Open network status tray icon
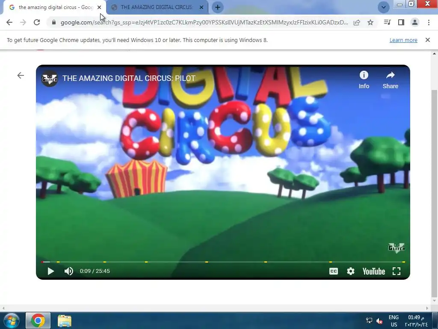This screenshot has height=329, width=438. point(369,320)
